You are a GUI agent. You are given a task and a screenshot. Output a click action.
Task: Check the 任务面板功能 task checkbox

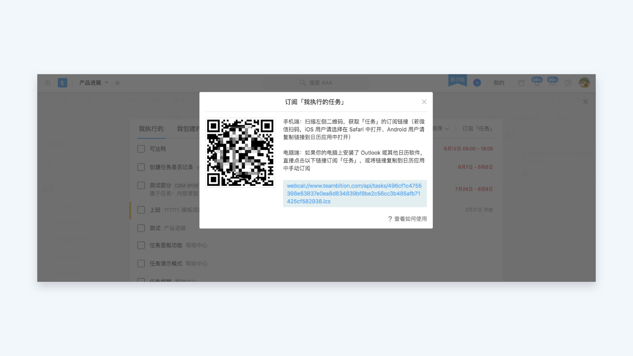pos(141,245)
